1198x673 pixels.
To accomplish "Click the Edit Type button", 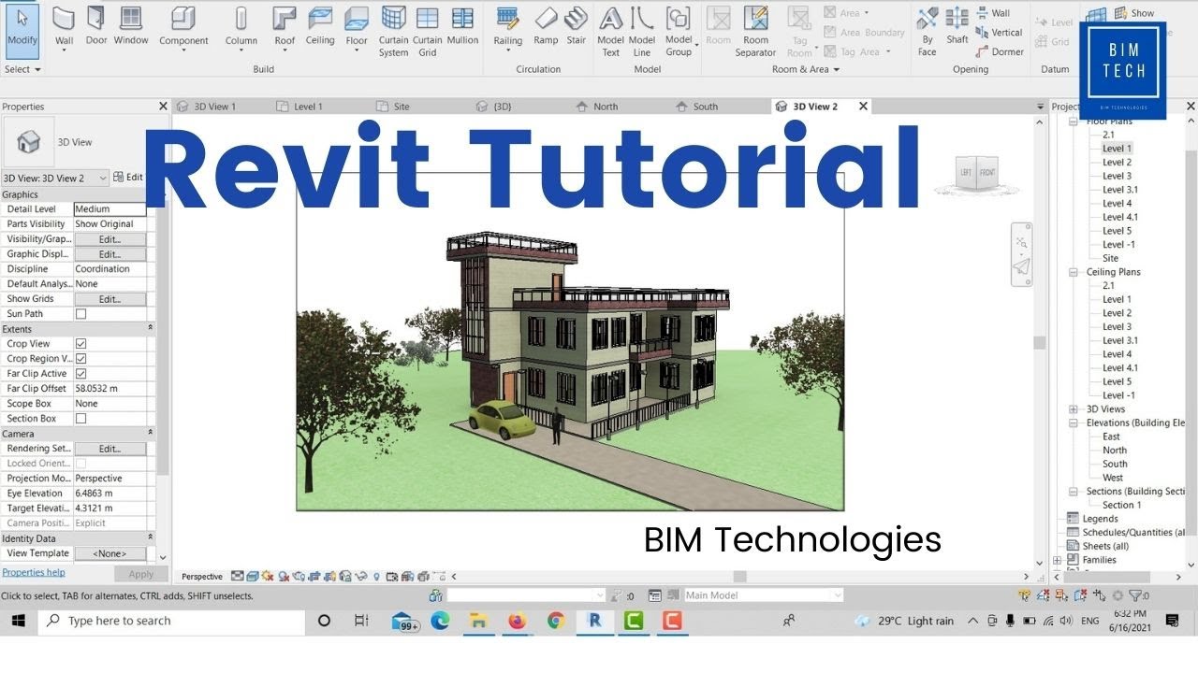I will 128,178.
